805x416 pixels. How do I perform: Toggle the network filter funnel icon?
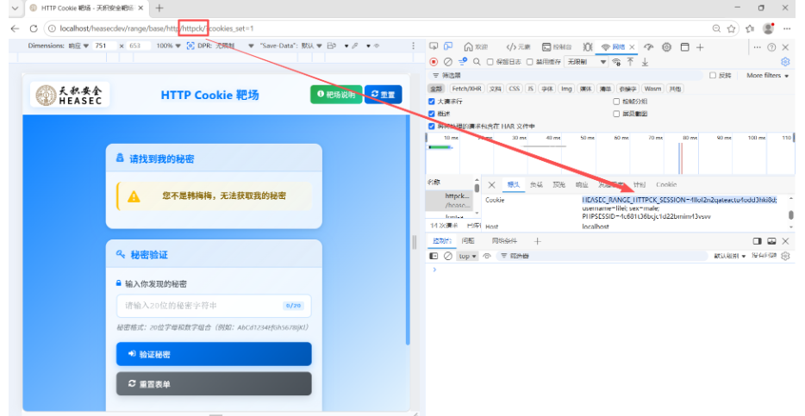(463, 61)
